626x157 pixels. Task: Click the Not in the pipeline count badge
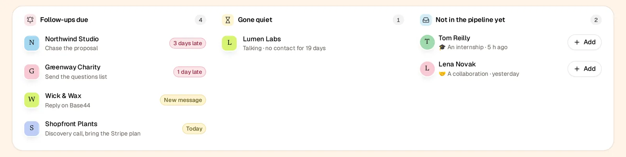click(596, 20)
